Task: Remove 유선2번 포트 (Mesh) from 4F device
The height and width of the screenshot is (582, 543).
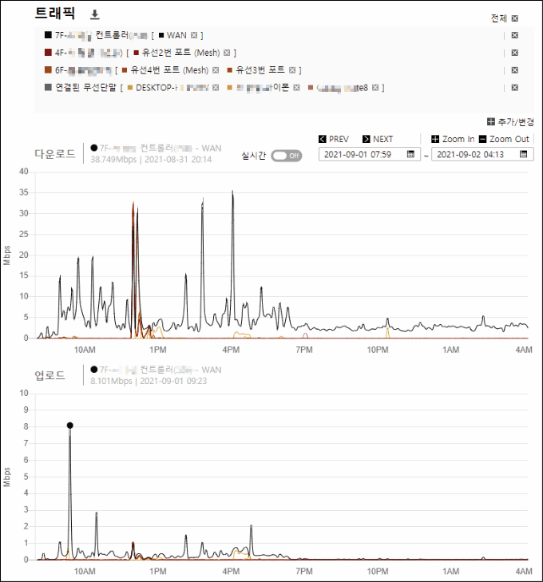Action: tap(227, 53)
